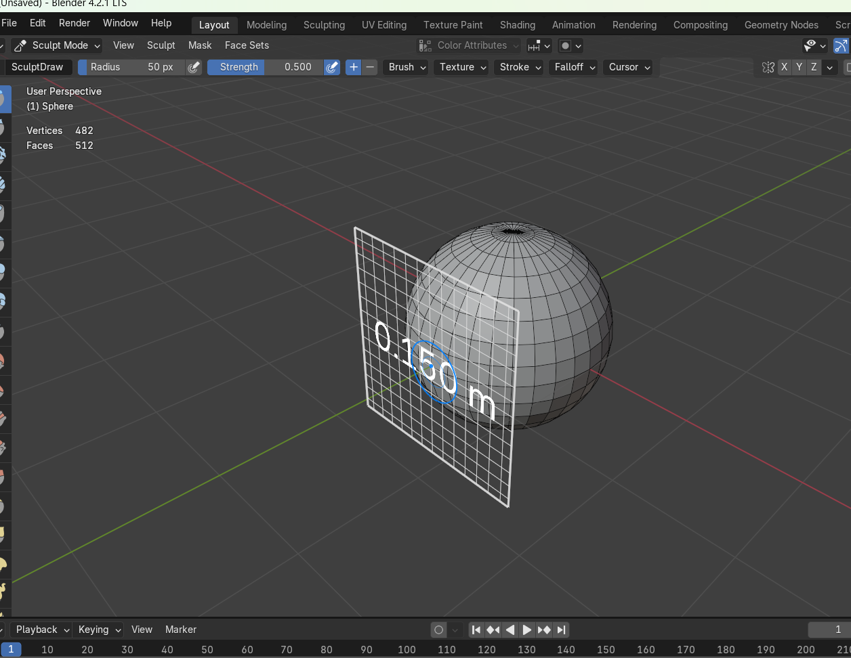Open the Mask menu
The image size is (851, 658).
tap(200, 45)
